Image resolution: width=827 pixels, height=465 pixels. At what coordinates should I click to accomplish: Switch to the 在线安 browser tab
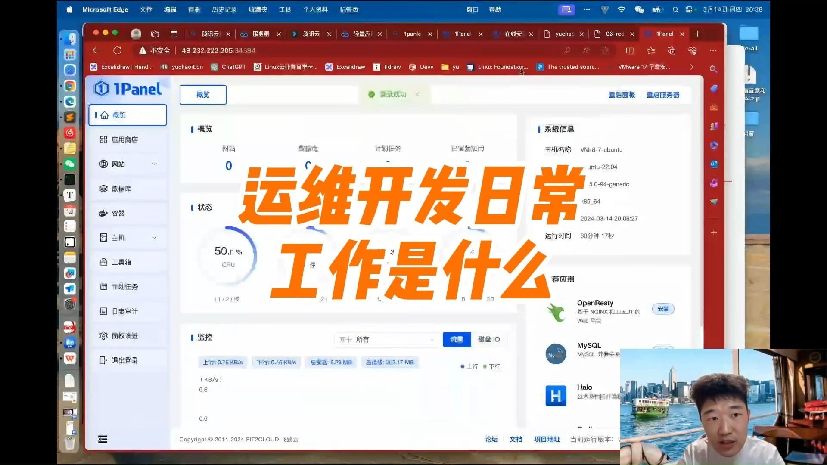[x=513, y=34]
